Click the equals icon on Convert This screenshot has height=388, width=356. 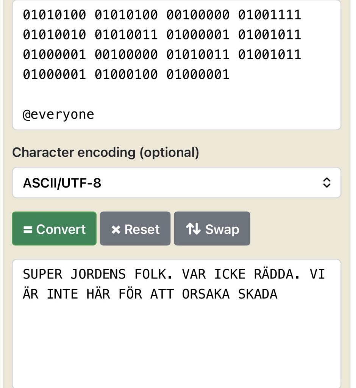[x=28, y=229]
